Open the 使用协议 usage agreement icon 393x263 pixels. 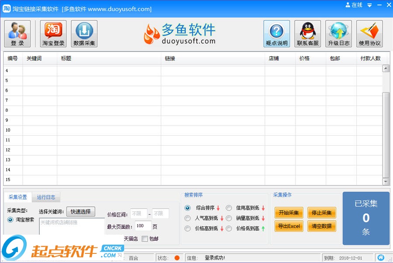(369, 34)
